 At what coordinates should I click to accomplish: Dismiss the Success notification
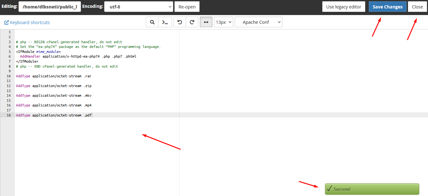[x=372, y=189]
